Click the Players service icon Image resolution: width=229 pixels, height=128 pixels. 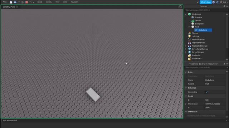point(189,33)
